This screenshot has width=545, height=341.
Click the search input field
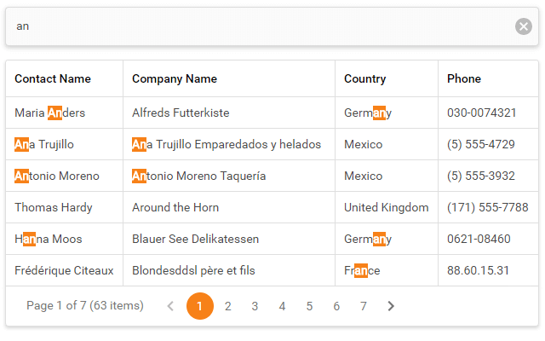click(x=255, y=26)
